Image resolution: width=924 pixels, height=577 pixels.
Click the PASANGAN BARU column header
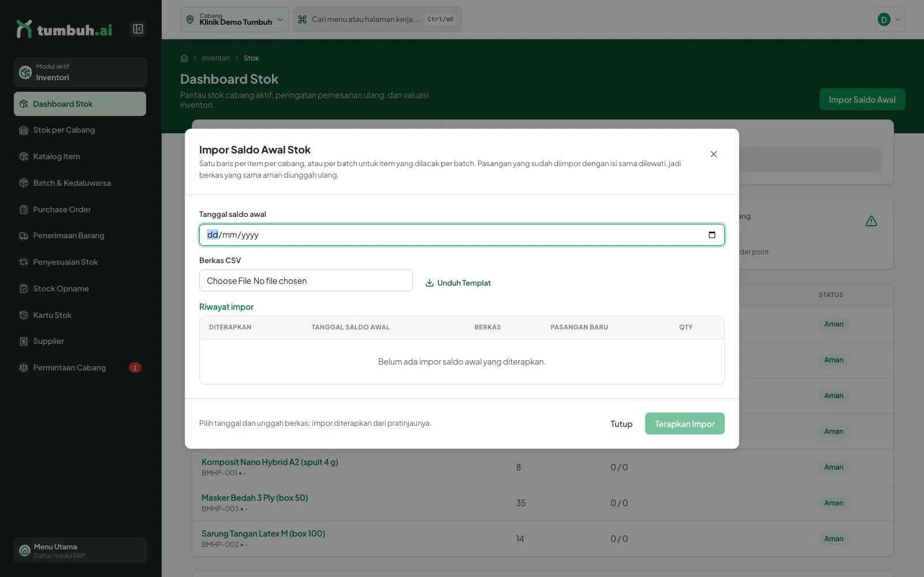click(x=579, y=327)
